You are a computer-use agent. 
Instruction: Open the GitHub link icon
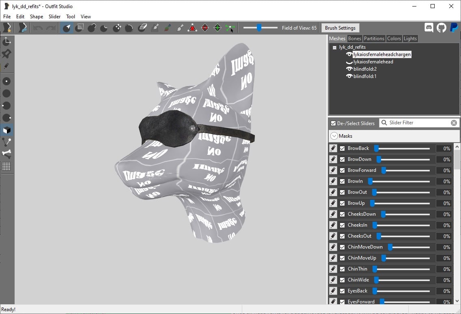441,28
